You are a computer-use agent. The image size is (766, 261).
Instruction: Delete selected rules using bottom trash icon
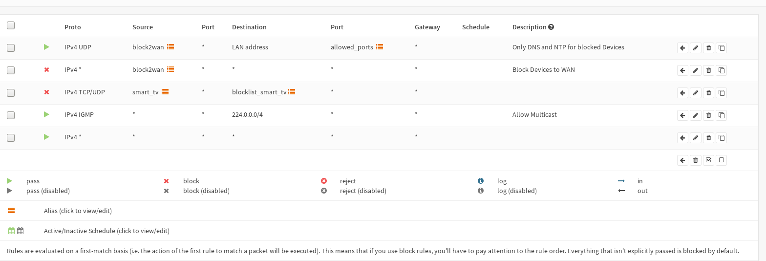point(696,160)
